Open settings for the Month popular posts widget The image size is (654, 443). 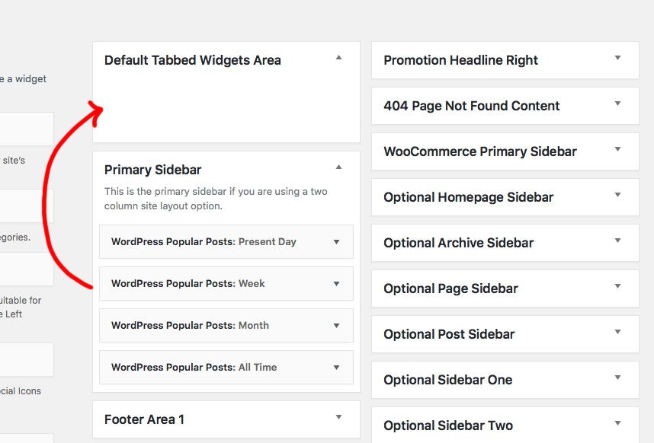pos(336,325)
